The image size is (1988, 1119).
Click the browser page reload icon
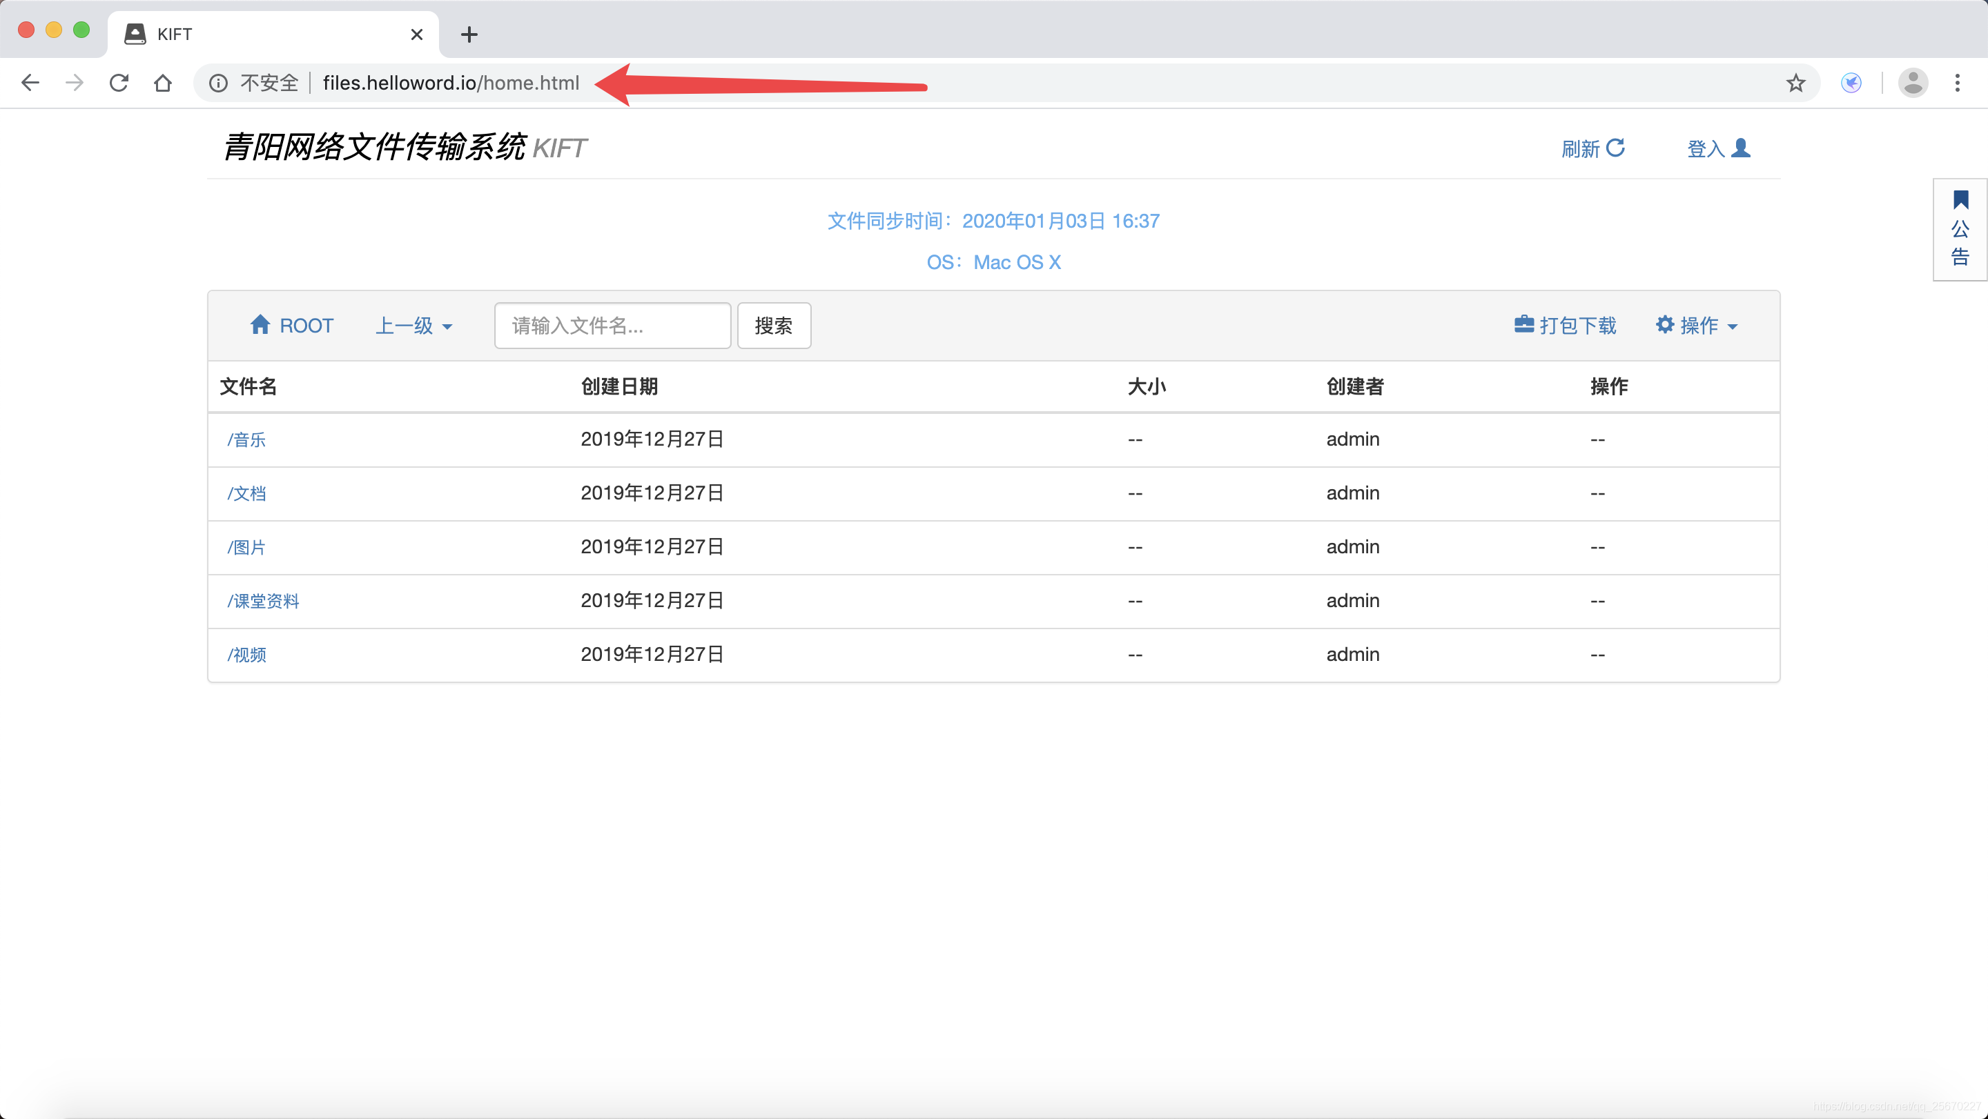click(119, 83)
